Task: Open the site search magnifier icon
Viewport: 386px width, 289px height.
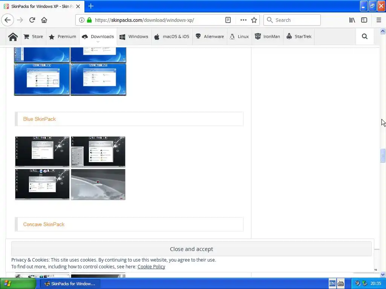Action: click(x=365, y=37)
